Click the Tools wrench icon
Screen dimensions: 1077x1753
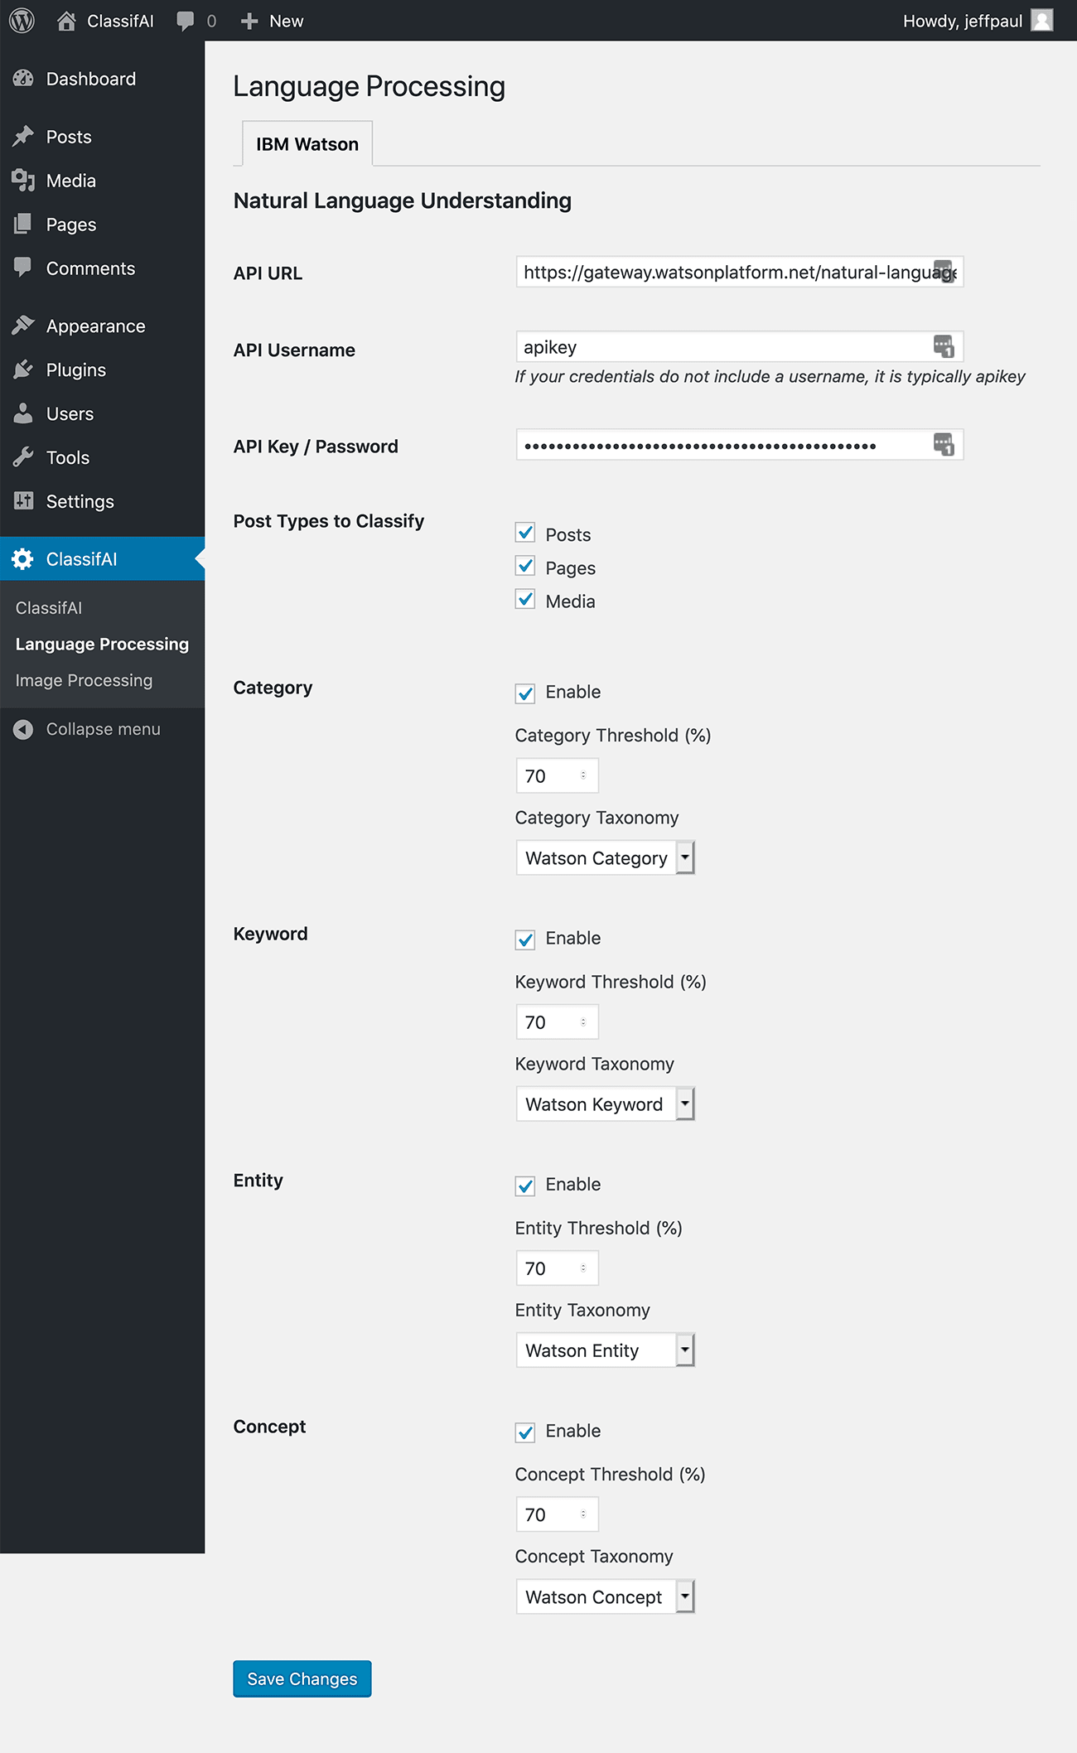coord(23,457)
